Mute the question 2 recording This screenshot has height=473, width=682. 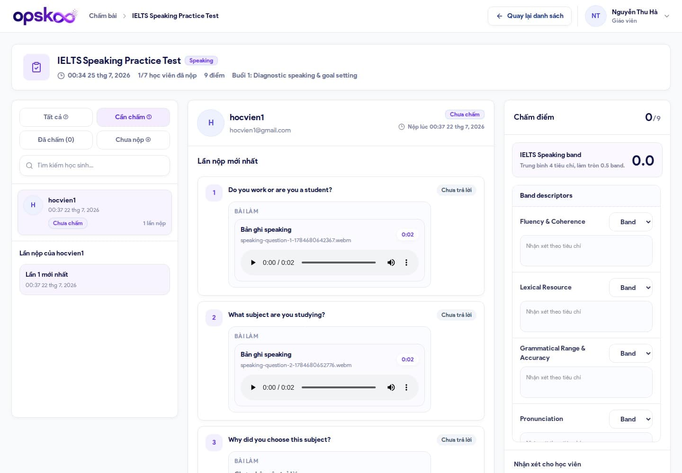[391, 387]
